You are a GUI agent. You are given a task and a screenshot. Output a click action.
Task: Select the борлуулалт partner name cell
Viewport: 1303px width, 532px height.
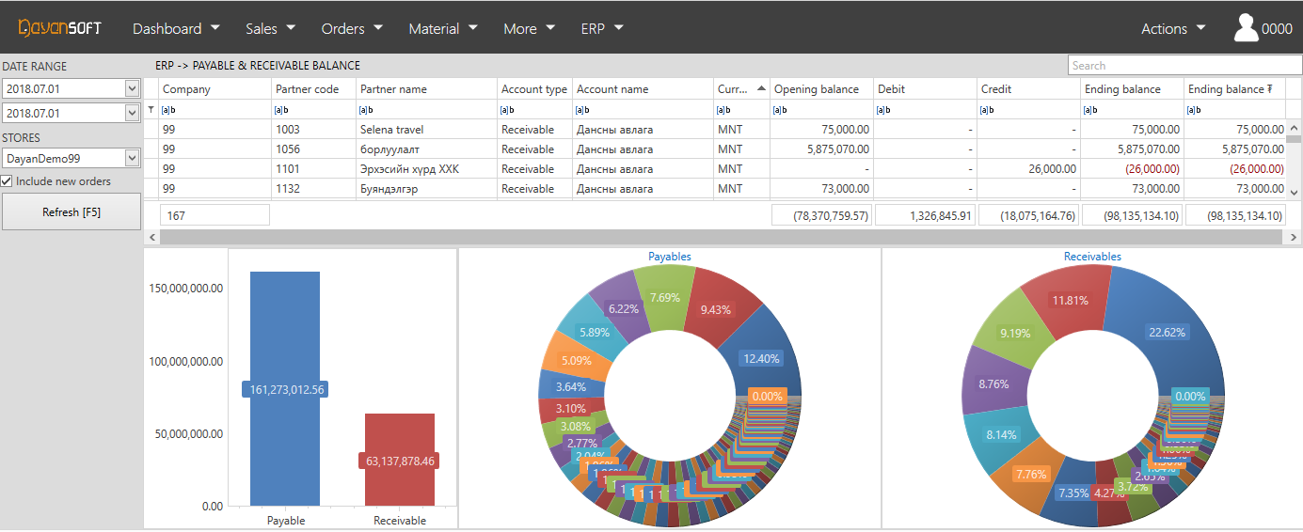426,149
